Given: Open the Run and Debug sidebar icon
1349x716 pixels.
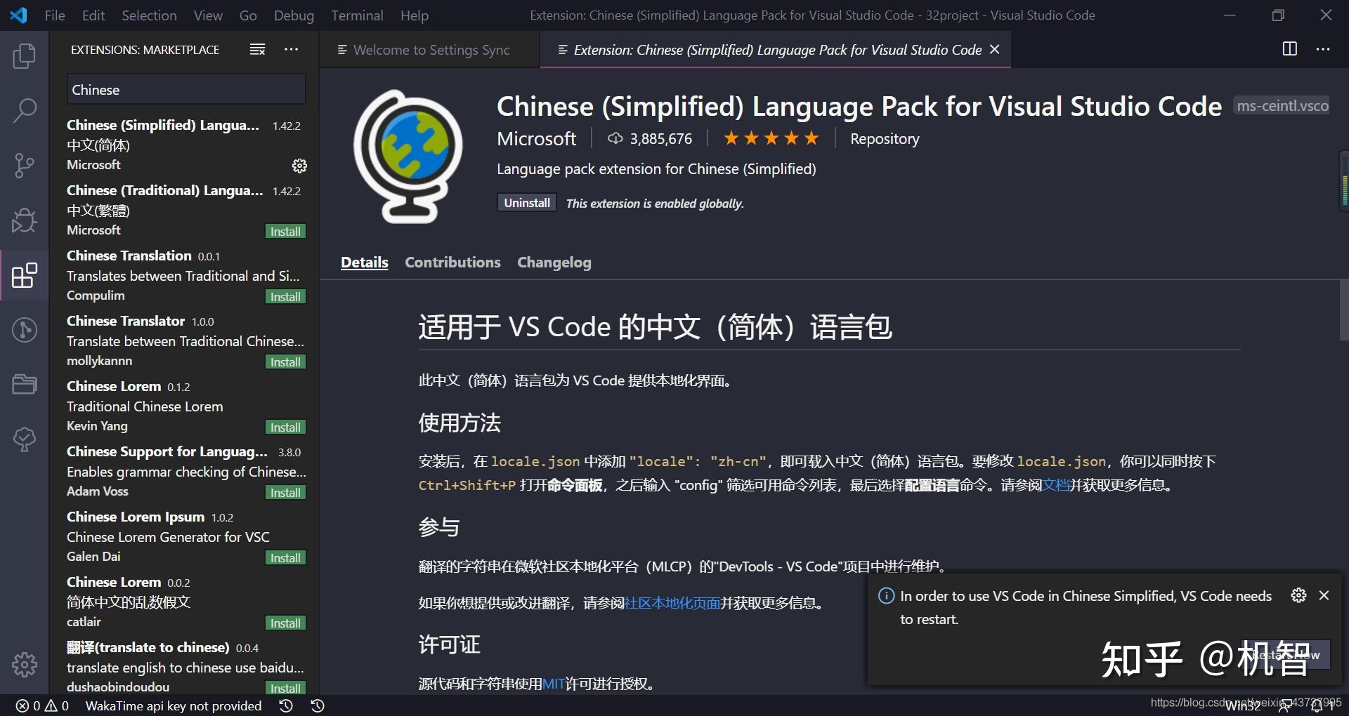Looking at the screenshot, I should coord(25,220).
